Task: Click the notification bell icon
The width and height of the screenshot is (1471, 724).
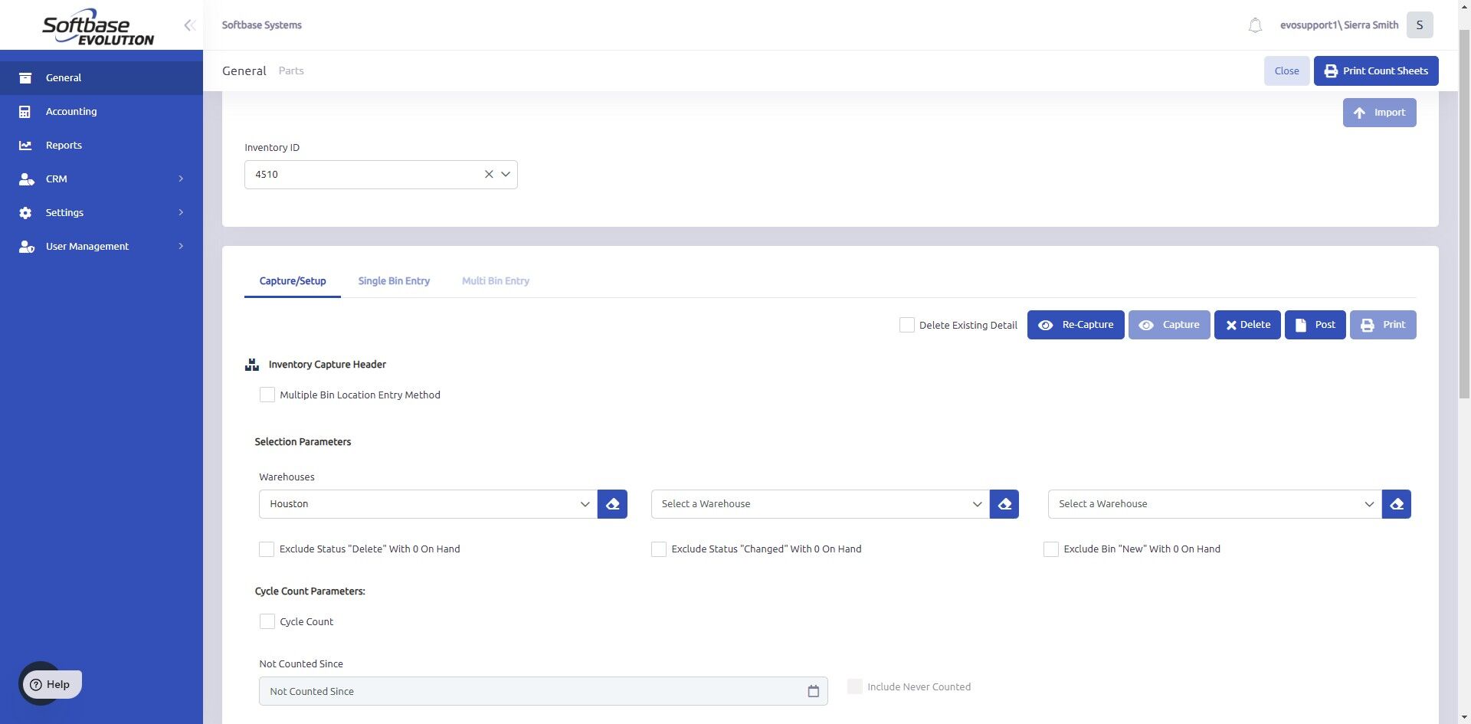Action: pyautogui.click(x=1255, y=25)
